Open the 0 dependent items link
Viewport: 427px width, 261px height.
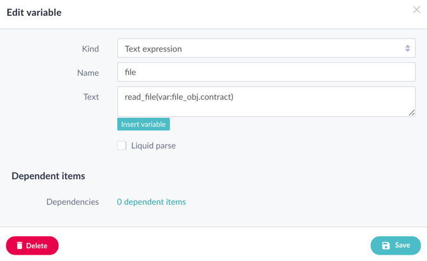point(152,202)
